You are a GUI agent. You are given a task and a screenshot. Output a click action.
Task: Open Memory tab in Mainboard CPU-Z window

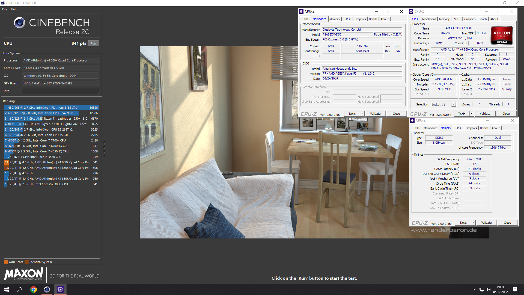[x=335, y=19]
